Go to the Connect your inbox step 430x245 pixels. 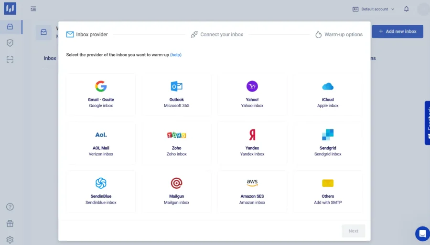click(x=217, y=34)
